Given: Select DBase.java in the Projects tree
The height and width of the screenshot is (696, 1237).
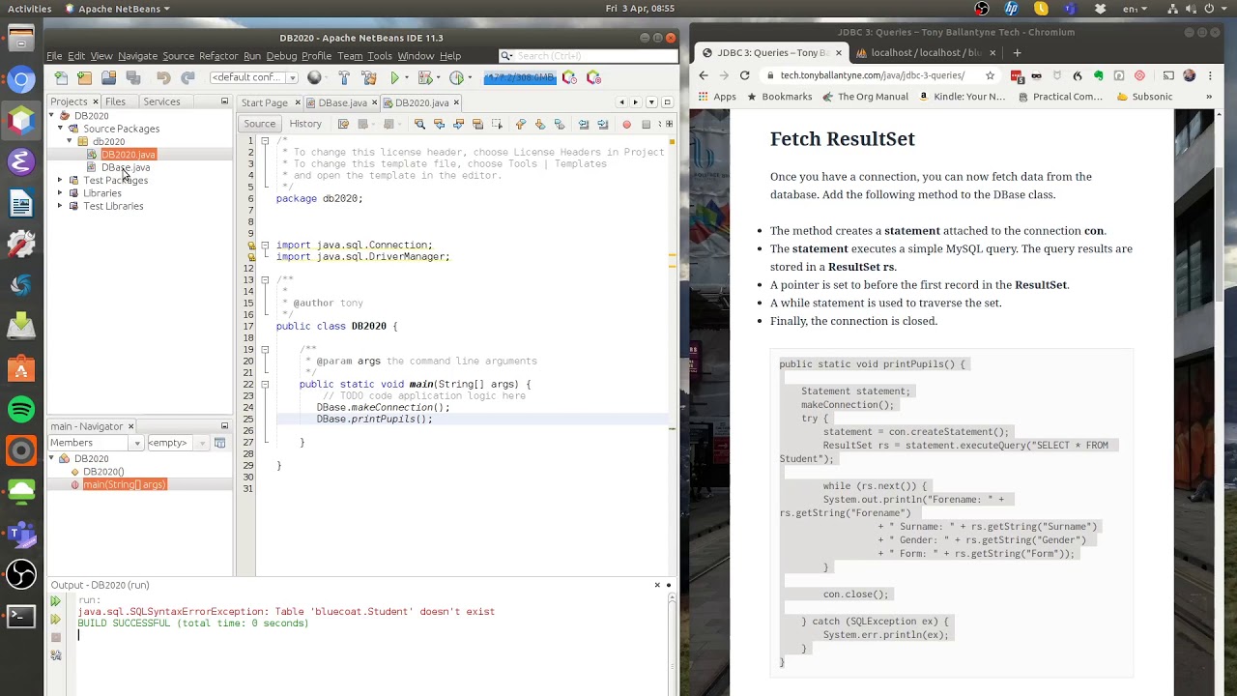Looking at the screenshot, I should (126, 167).
